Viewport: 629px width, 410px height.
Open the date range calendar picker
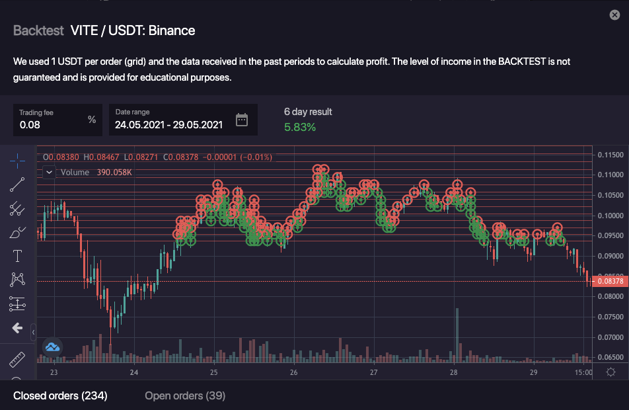[x=242, y=120]
